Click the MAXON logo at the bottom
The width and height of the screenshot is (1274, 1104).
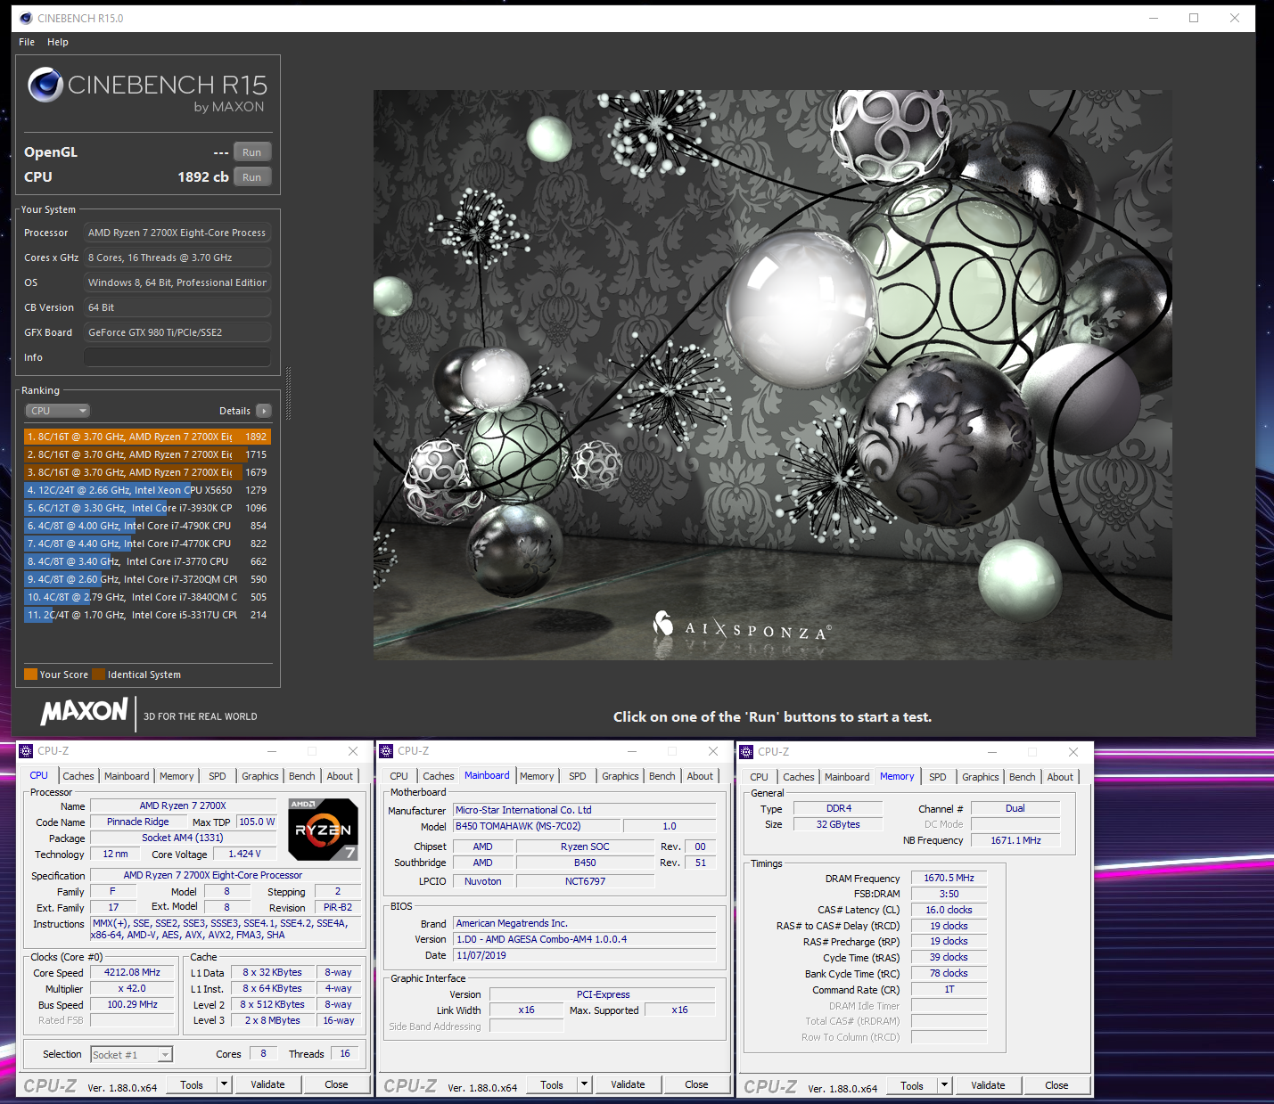85,712
